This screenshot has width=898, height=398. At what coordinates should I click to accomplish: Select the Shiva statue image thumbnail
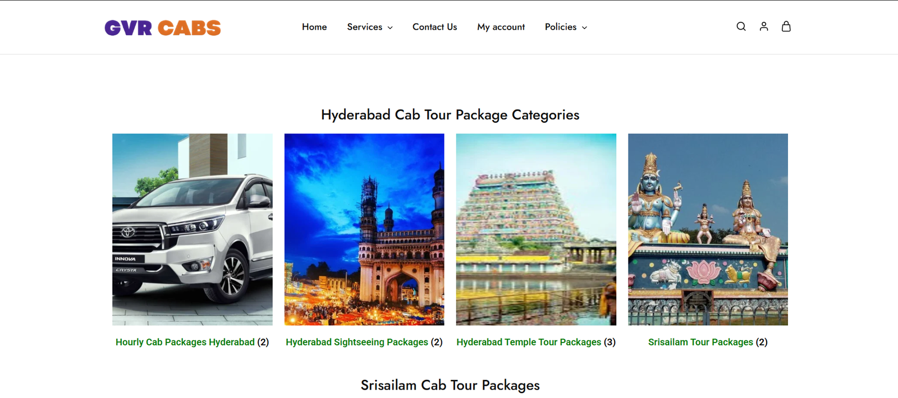708,229
